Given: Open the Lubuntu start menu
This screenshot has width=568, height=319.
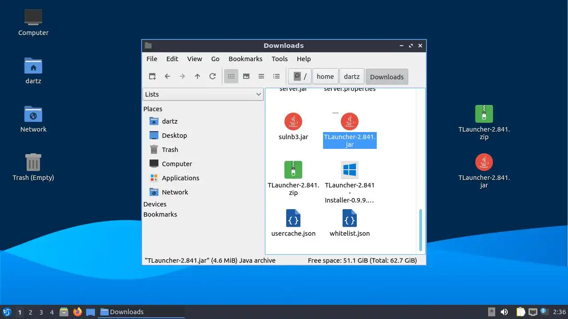Looking at the screenshot, I should click(7, 312).
